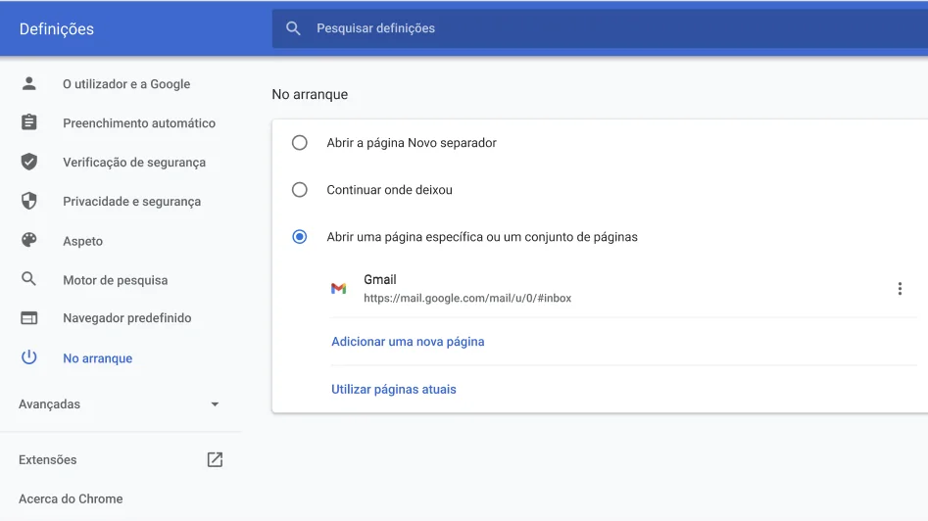Open the three-dot menu for Gmail entry

[900, 289]
